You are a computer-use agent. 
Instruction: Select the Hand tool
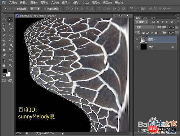(4, 65)
